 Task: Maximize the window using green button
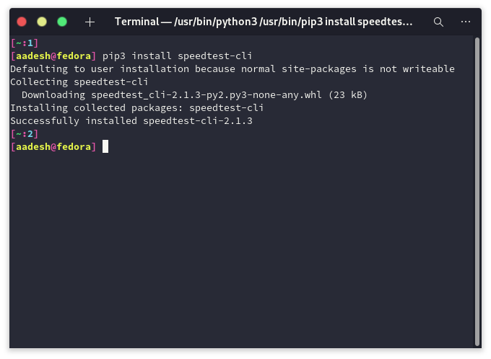coord(62,22)
